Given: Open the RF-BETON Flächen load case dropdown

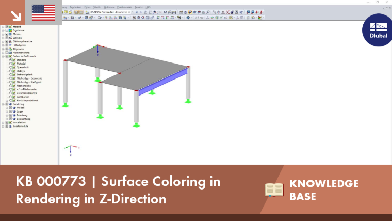Looking at the screenshot, I should click(x=132, y=12).
